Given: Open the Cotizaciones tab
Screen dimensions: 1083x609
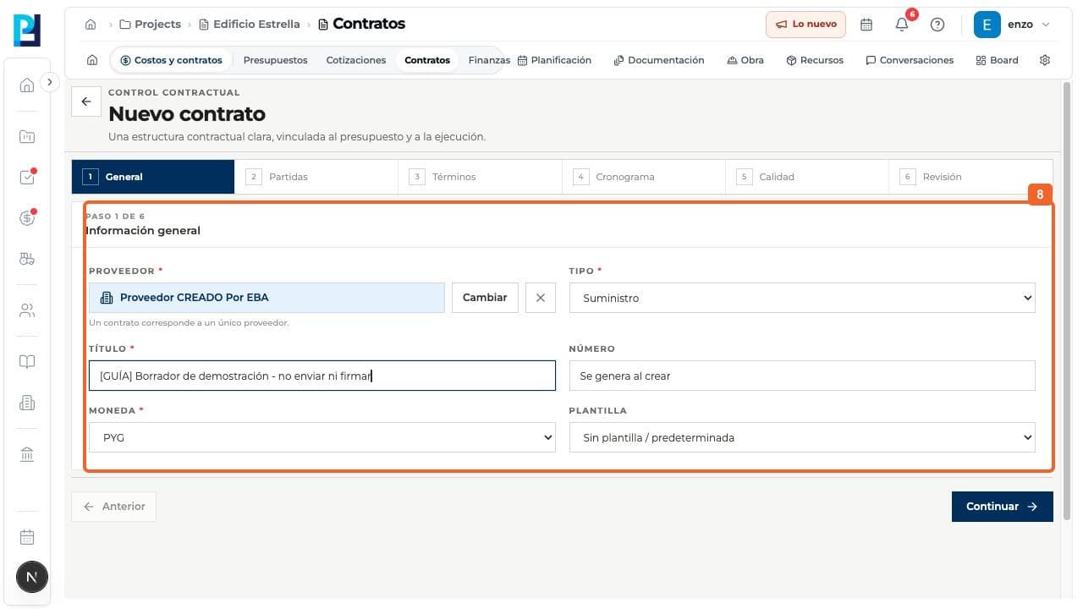Looking at the screenshot, I should pos(356,60).
